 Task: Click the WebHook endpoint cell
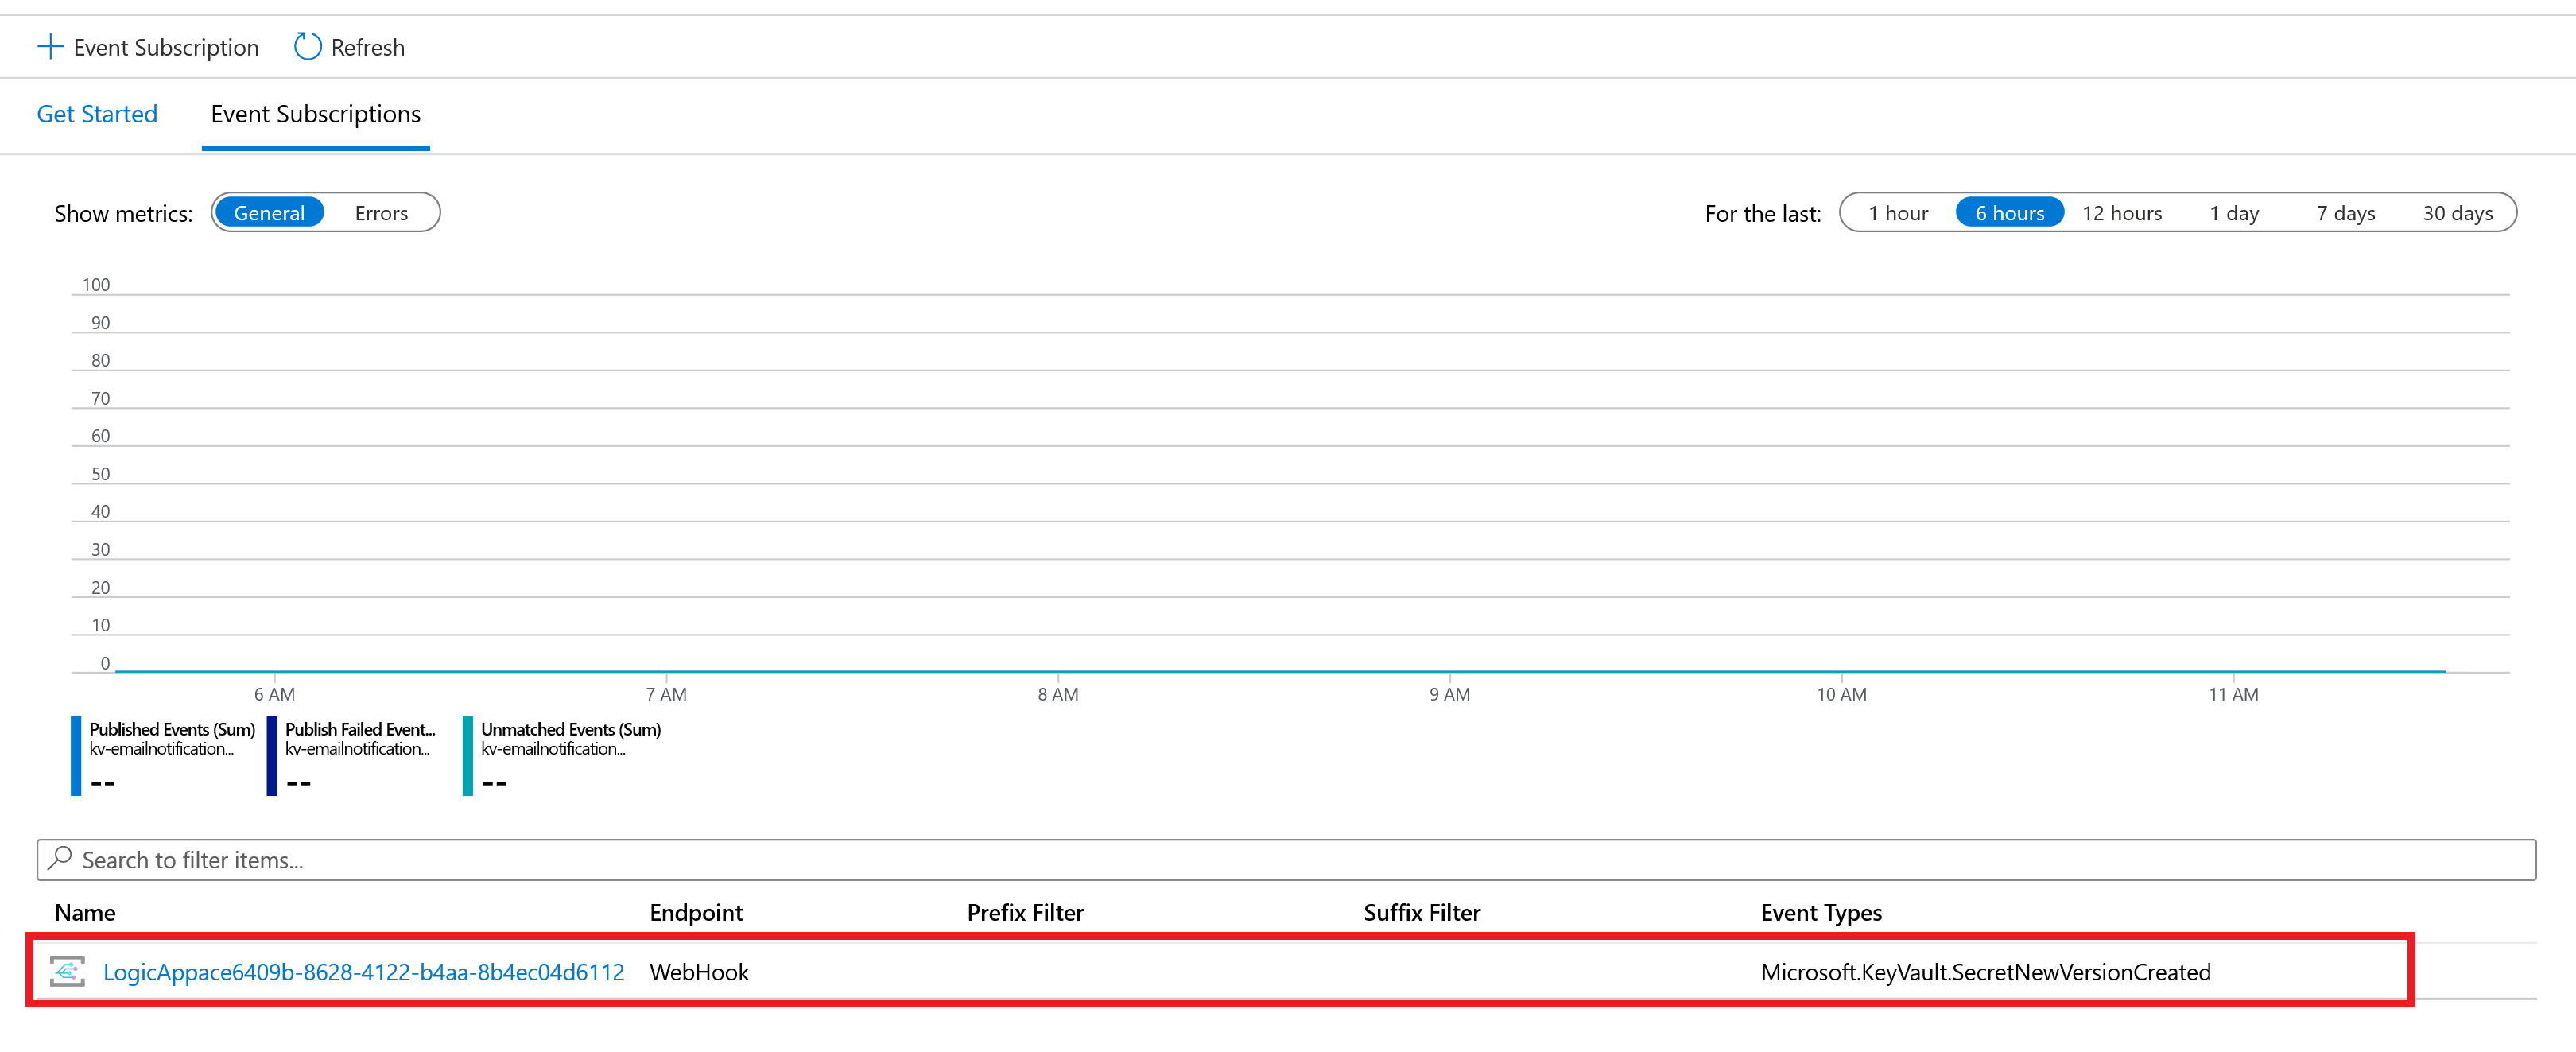pos(699,972)
